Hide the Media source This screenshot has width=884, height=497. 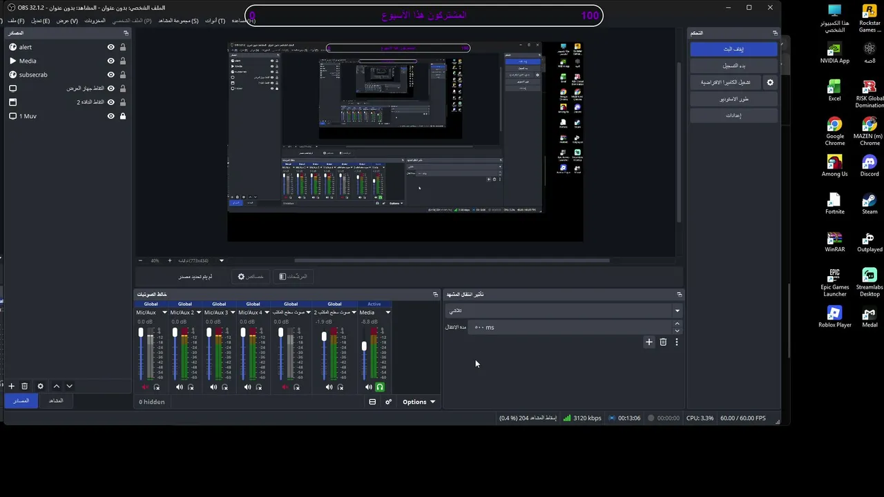[110, 61]
